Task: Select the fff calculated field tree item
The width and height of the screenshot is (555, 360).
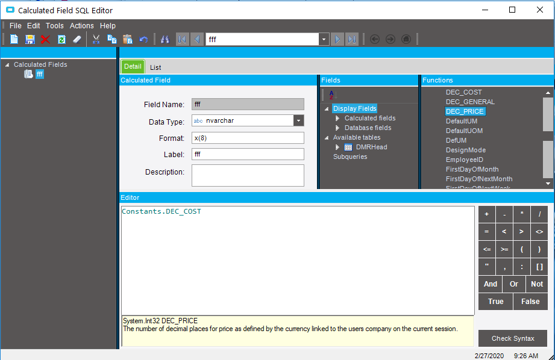Action: coord(40,74)
